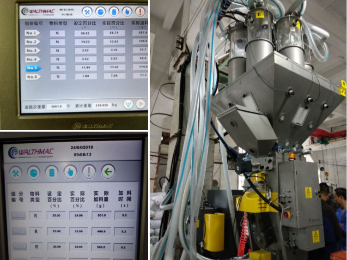The image size is (347, 260).
Task: Click actual percentage 7.09 value
Action: (115, 76)
